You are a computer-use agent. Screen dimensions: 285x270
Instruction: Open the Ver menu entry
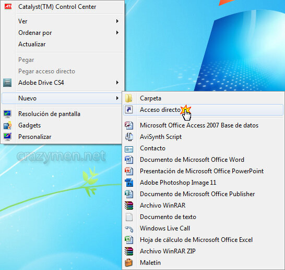63,21
